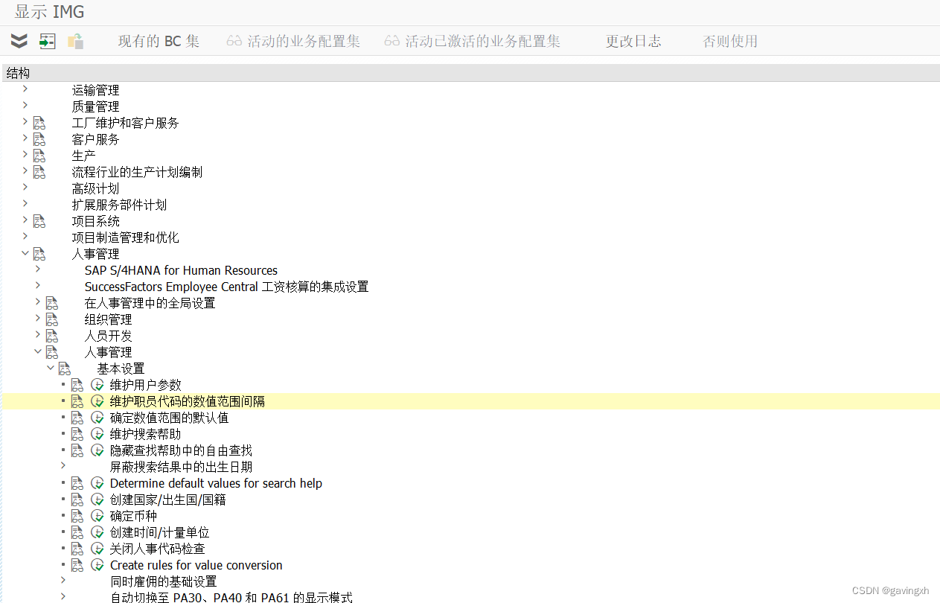The image size is (940, 603).
Task: Click execute activity icon for 维护职员代码的数值范围间隔
Action: pos(97,401)
